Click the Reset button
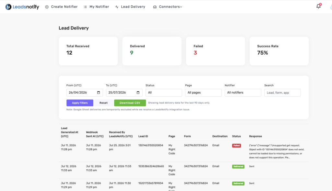This screenshot has width=332, height=191. 103,103
